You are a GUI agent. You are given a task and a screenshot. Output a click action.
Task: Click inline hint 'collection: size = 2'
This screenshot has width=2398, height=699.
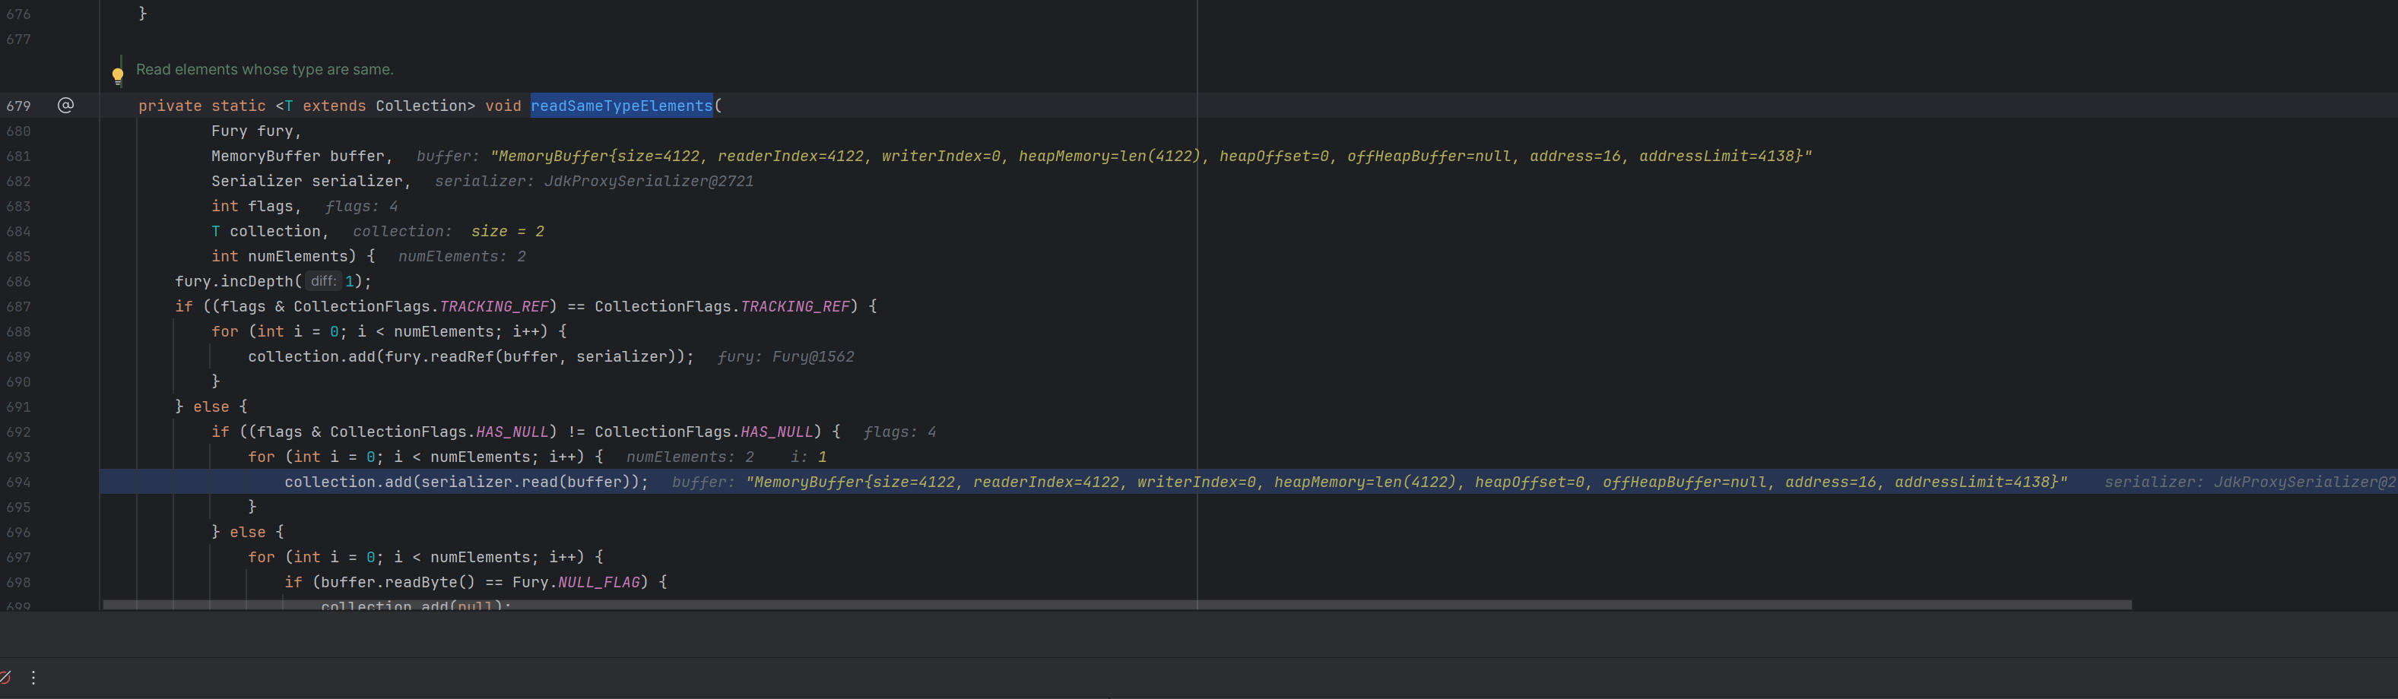pos(449,232)
